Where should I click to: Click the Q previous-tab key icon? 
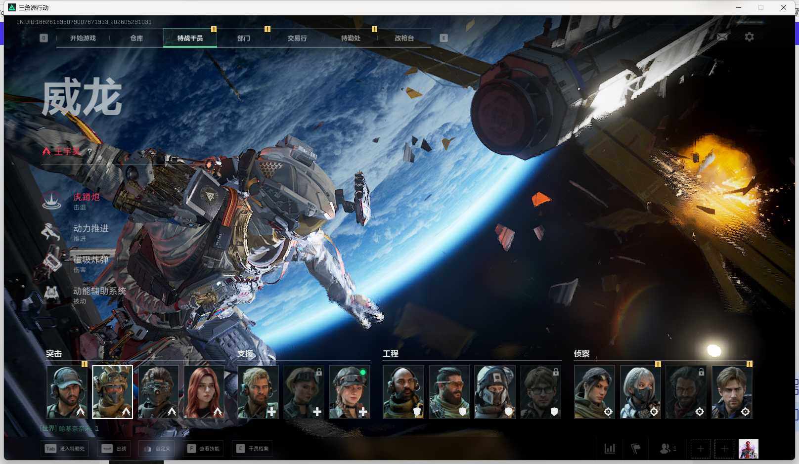(44, 38)
